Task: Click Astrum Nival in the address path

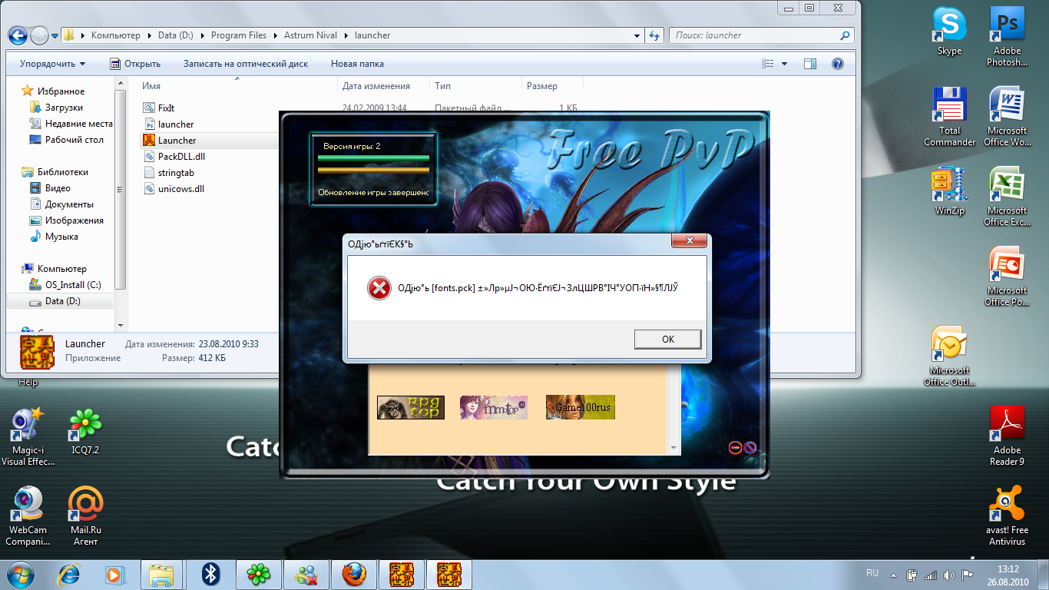Action: pos(311,35)
